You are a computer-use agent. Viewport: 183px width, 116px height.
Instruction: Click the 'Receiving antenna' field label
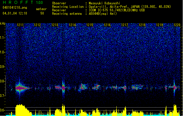(x=67, y=14)
